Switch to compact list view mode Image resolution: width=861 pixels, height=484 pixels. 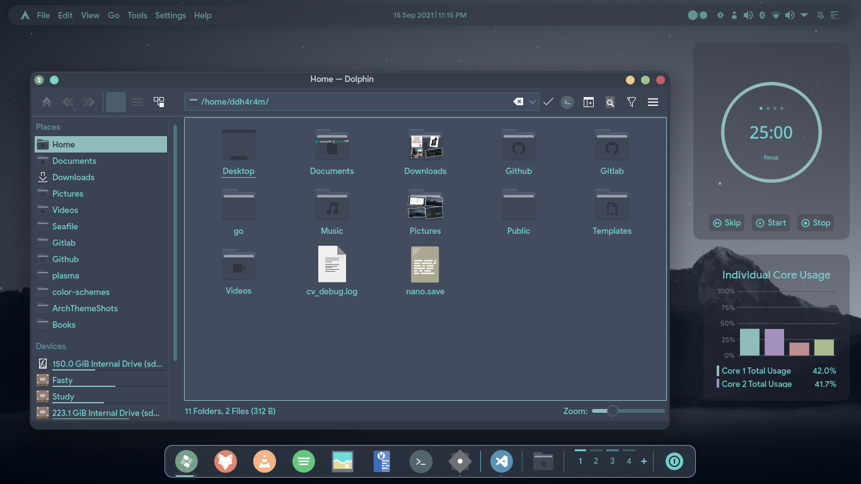137,102
